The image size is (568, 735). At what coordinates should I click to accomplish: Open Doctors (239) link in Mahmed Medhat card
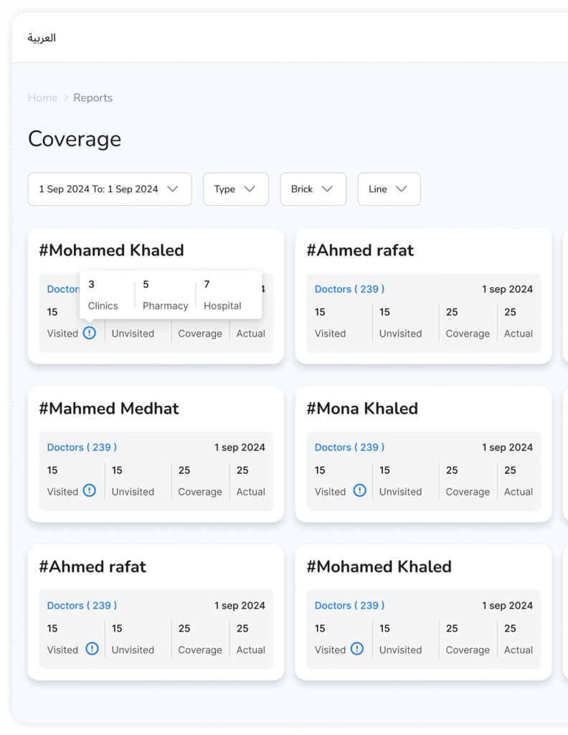pyautogui.click(x=82, y=447)
